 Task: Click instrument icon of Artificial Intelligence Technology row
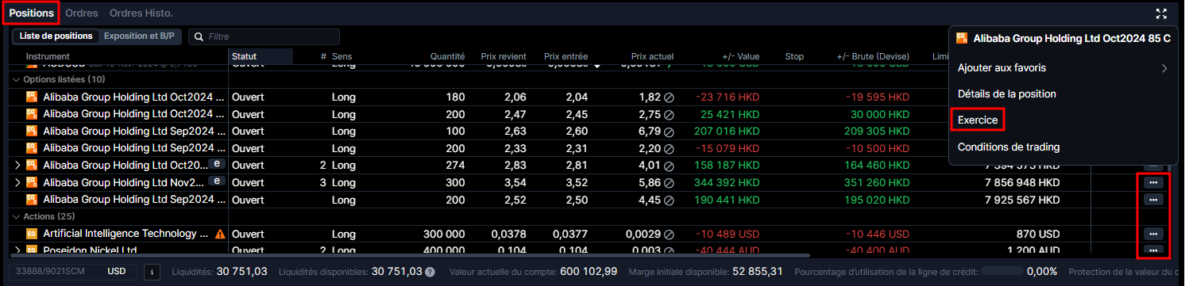[32, 234]
